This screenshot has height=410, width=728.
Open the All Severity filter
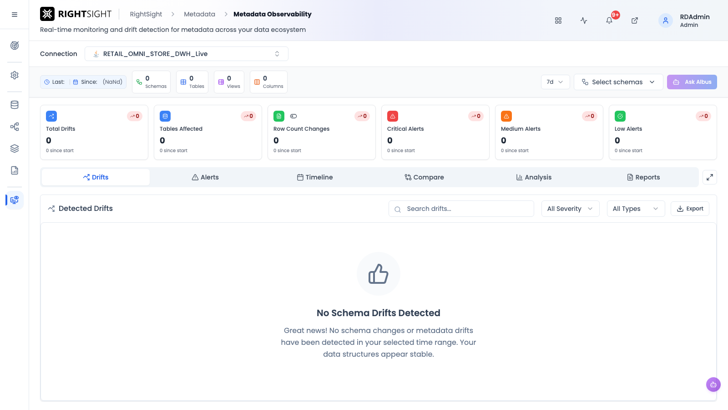(571, 209)
